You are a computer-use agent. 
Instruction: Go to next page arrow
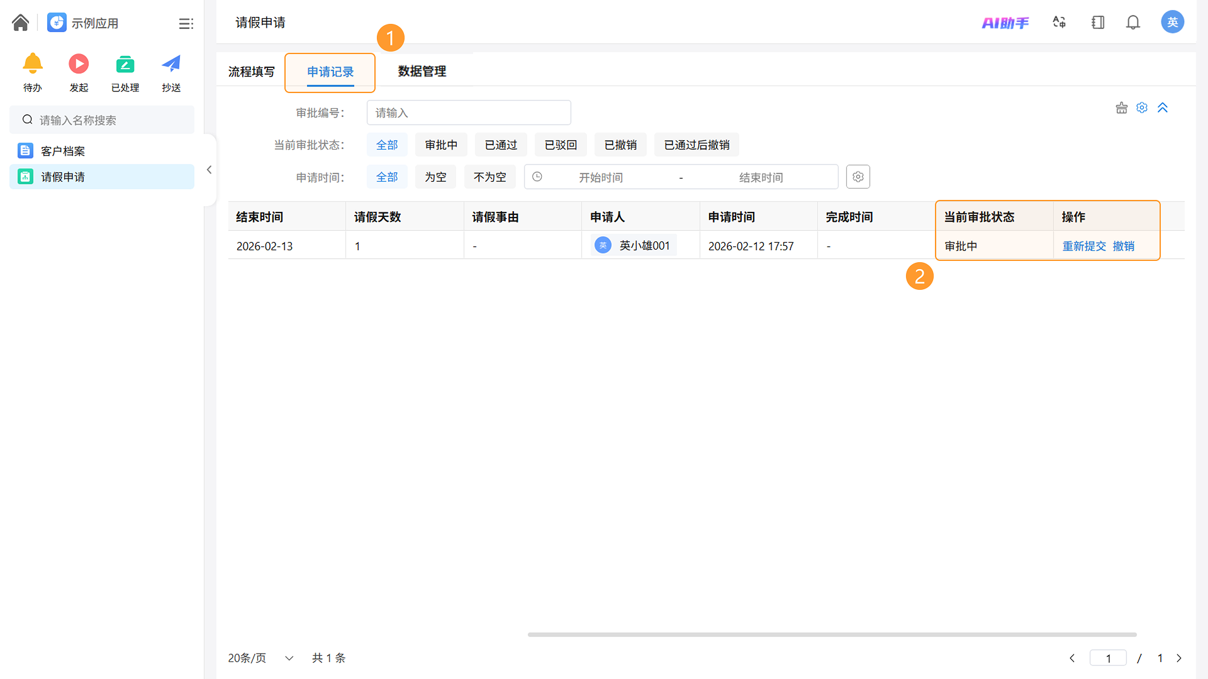point(1179,658)
